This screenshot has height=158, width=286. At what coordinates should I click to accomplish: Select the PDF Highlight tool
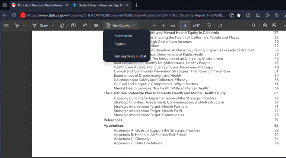click(18, 25)
